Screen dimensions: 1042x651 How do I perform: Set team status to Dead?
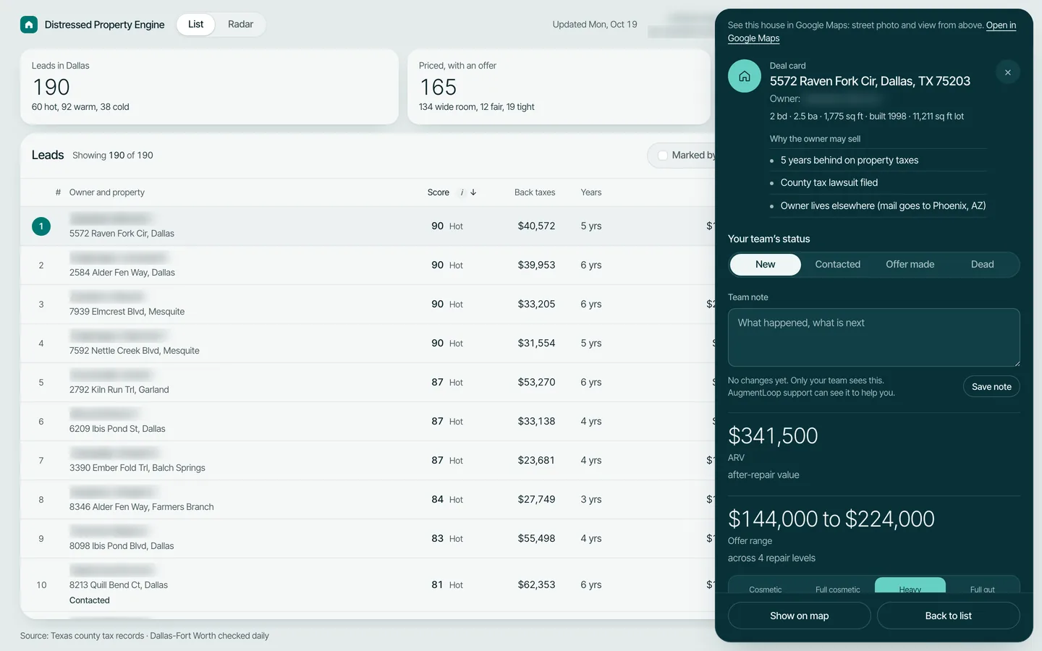[982, 265]
